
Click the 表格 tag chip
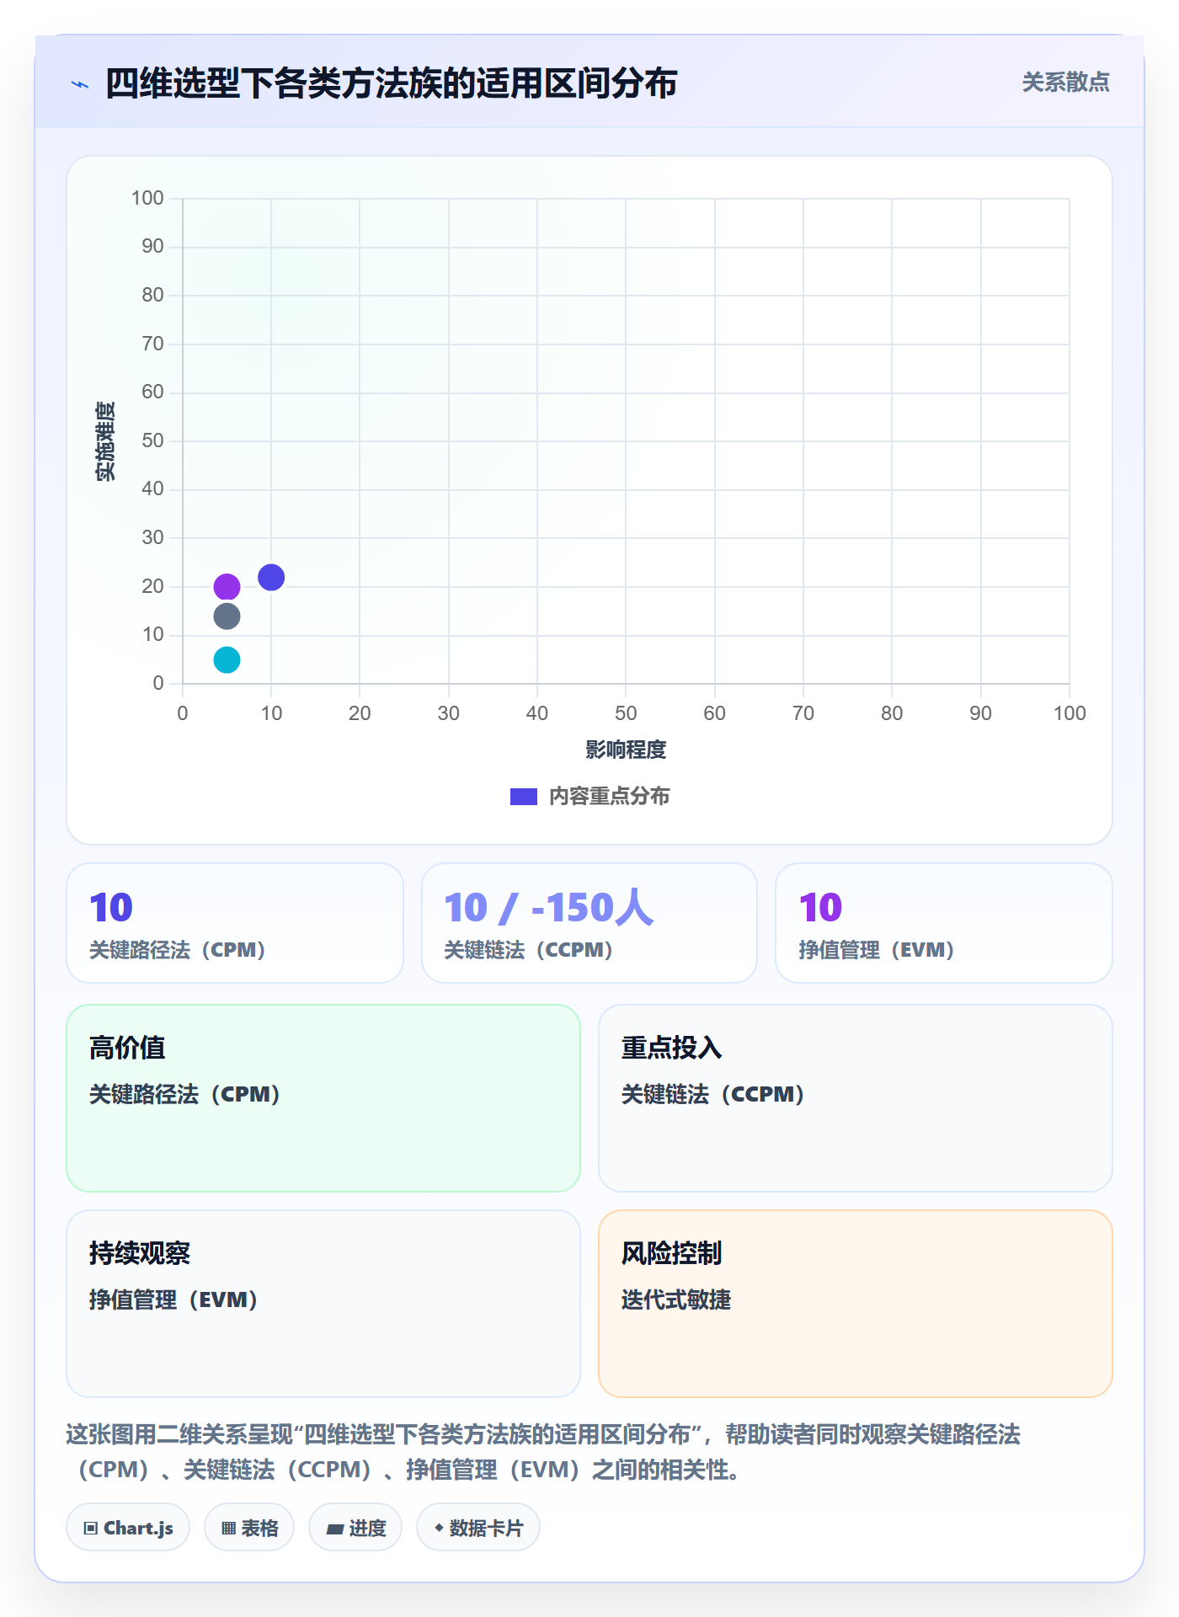pyautogui.click(x=249, y=1528)
